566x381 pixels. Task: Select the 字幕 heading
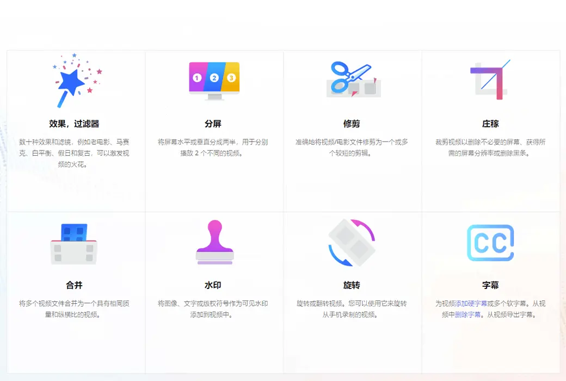point(490,285)
